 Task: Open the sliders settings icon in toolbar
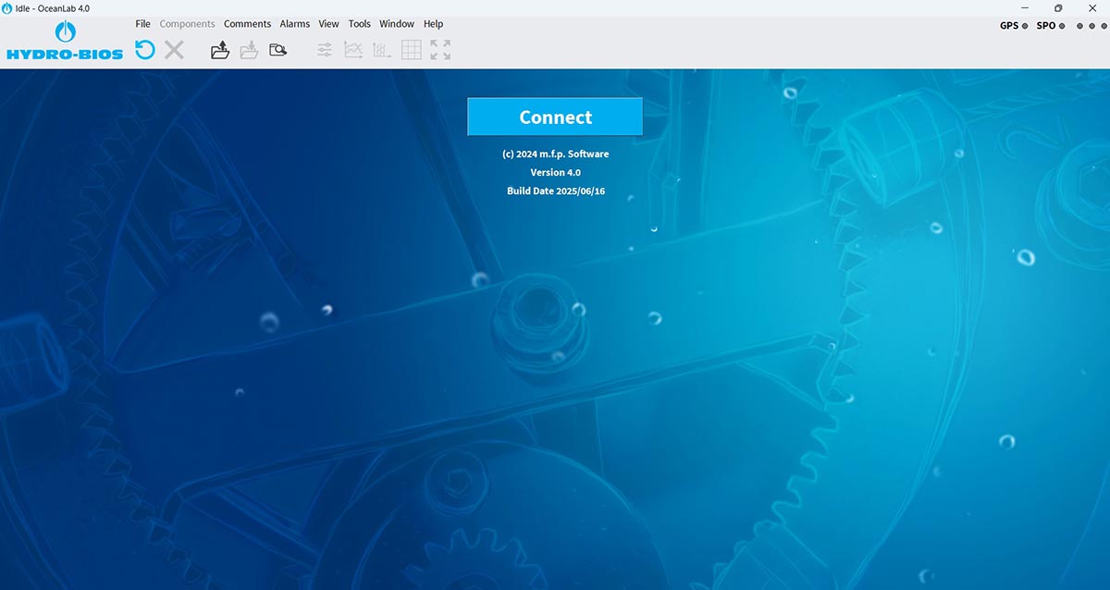point(325,50)
